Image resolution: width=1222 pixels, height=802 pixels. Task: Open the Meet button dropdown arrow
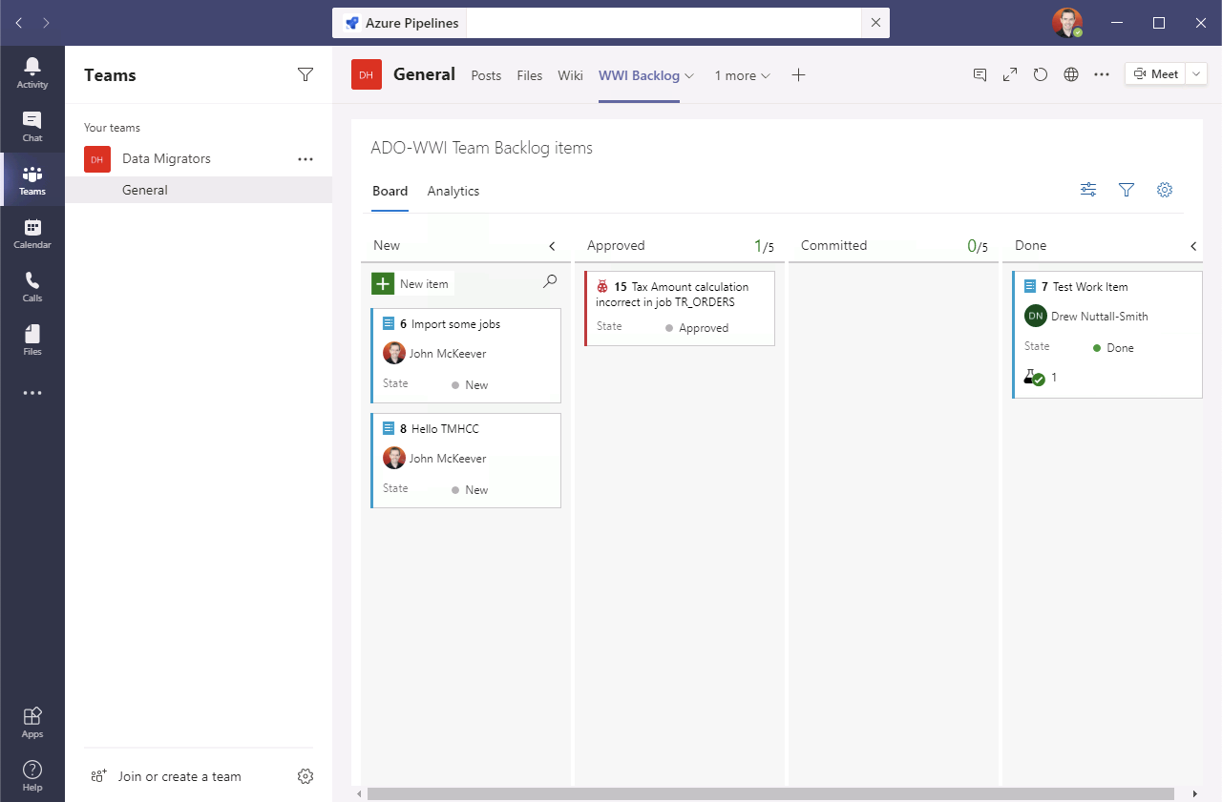coord(1197,74)
